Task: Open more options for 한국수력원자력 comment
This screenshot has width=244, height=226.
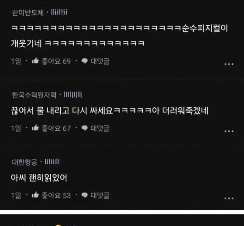Action: coord(229,131)
